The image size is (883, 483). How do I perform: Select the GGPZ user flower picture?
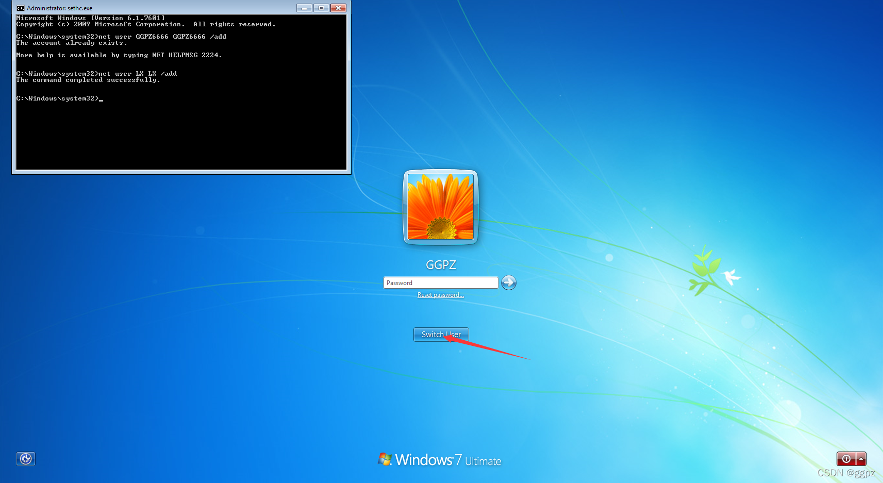pyautogui.click(x=441, y=207)
